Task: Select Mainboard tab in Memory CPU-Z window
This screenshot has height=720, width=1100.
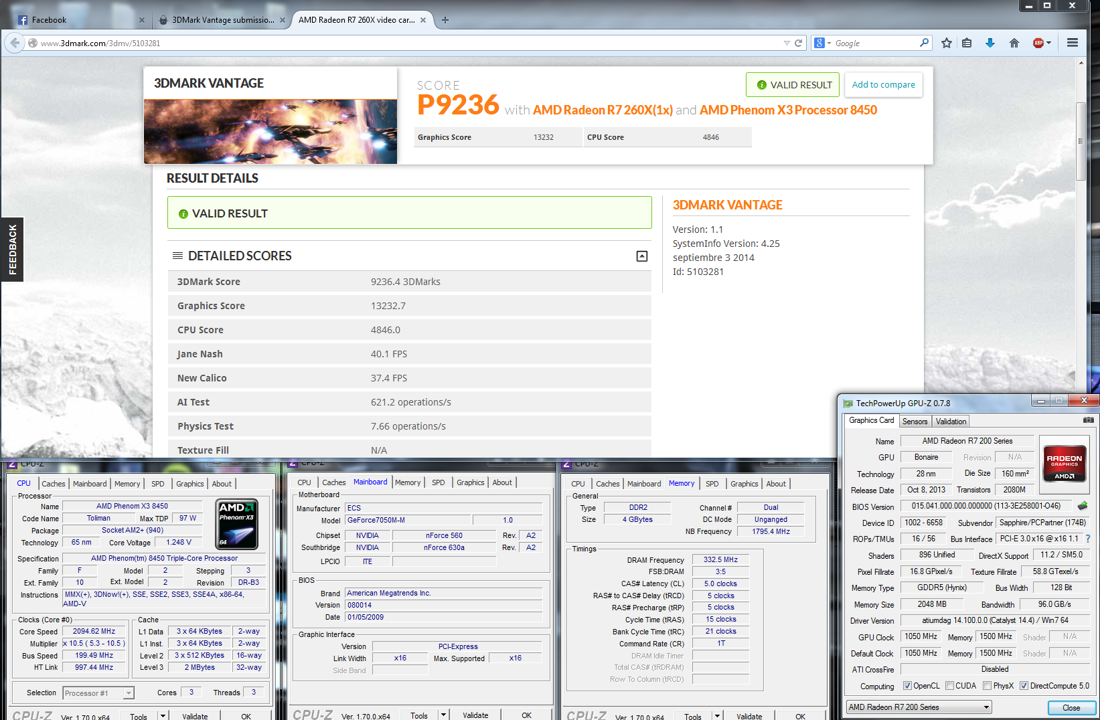Action: (x=644, y=484)
